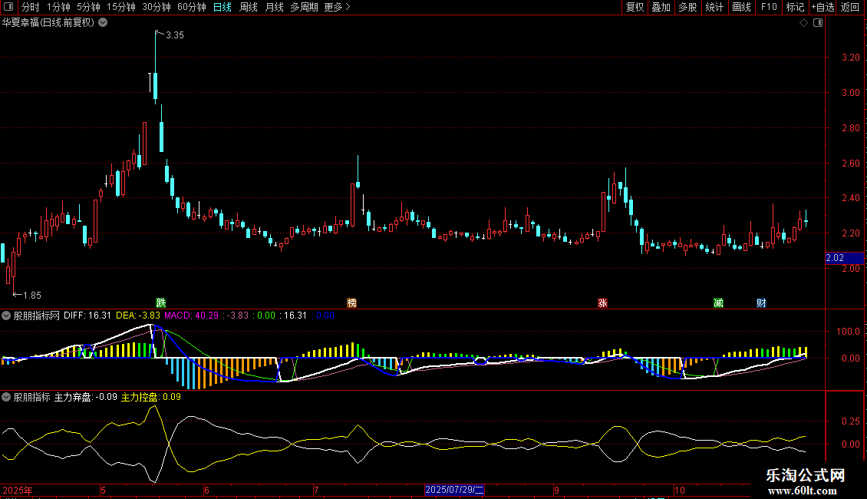Toggle the side panel icon near price axis
Image resolution: width=867 pixels, height=499 pixels.
click(818, 23)
